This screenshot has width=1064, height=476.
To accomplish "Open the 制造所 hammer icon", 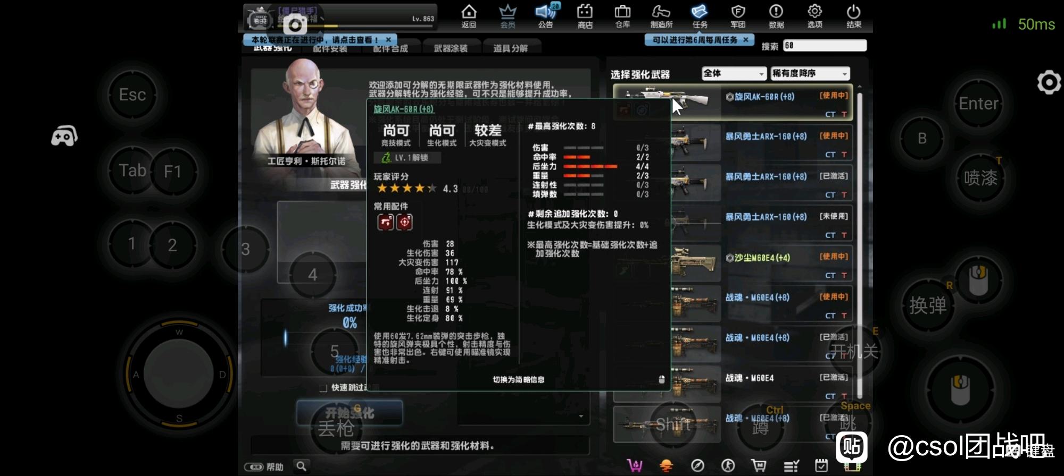I will coord(661,16).
